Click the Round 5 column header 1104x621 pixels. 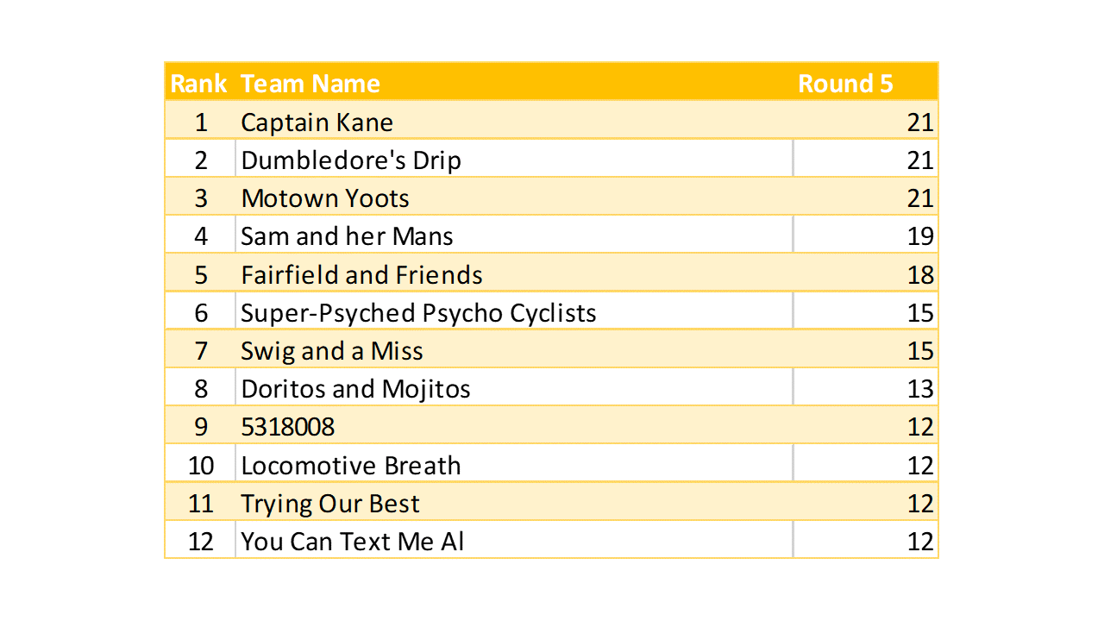[x=845, y=84]
